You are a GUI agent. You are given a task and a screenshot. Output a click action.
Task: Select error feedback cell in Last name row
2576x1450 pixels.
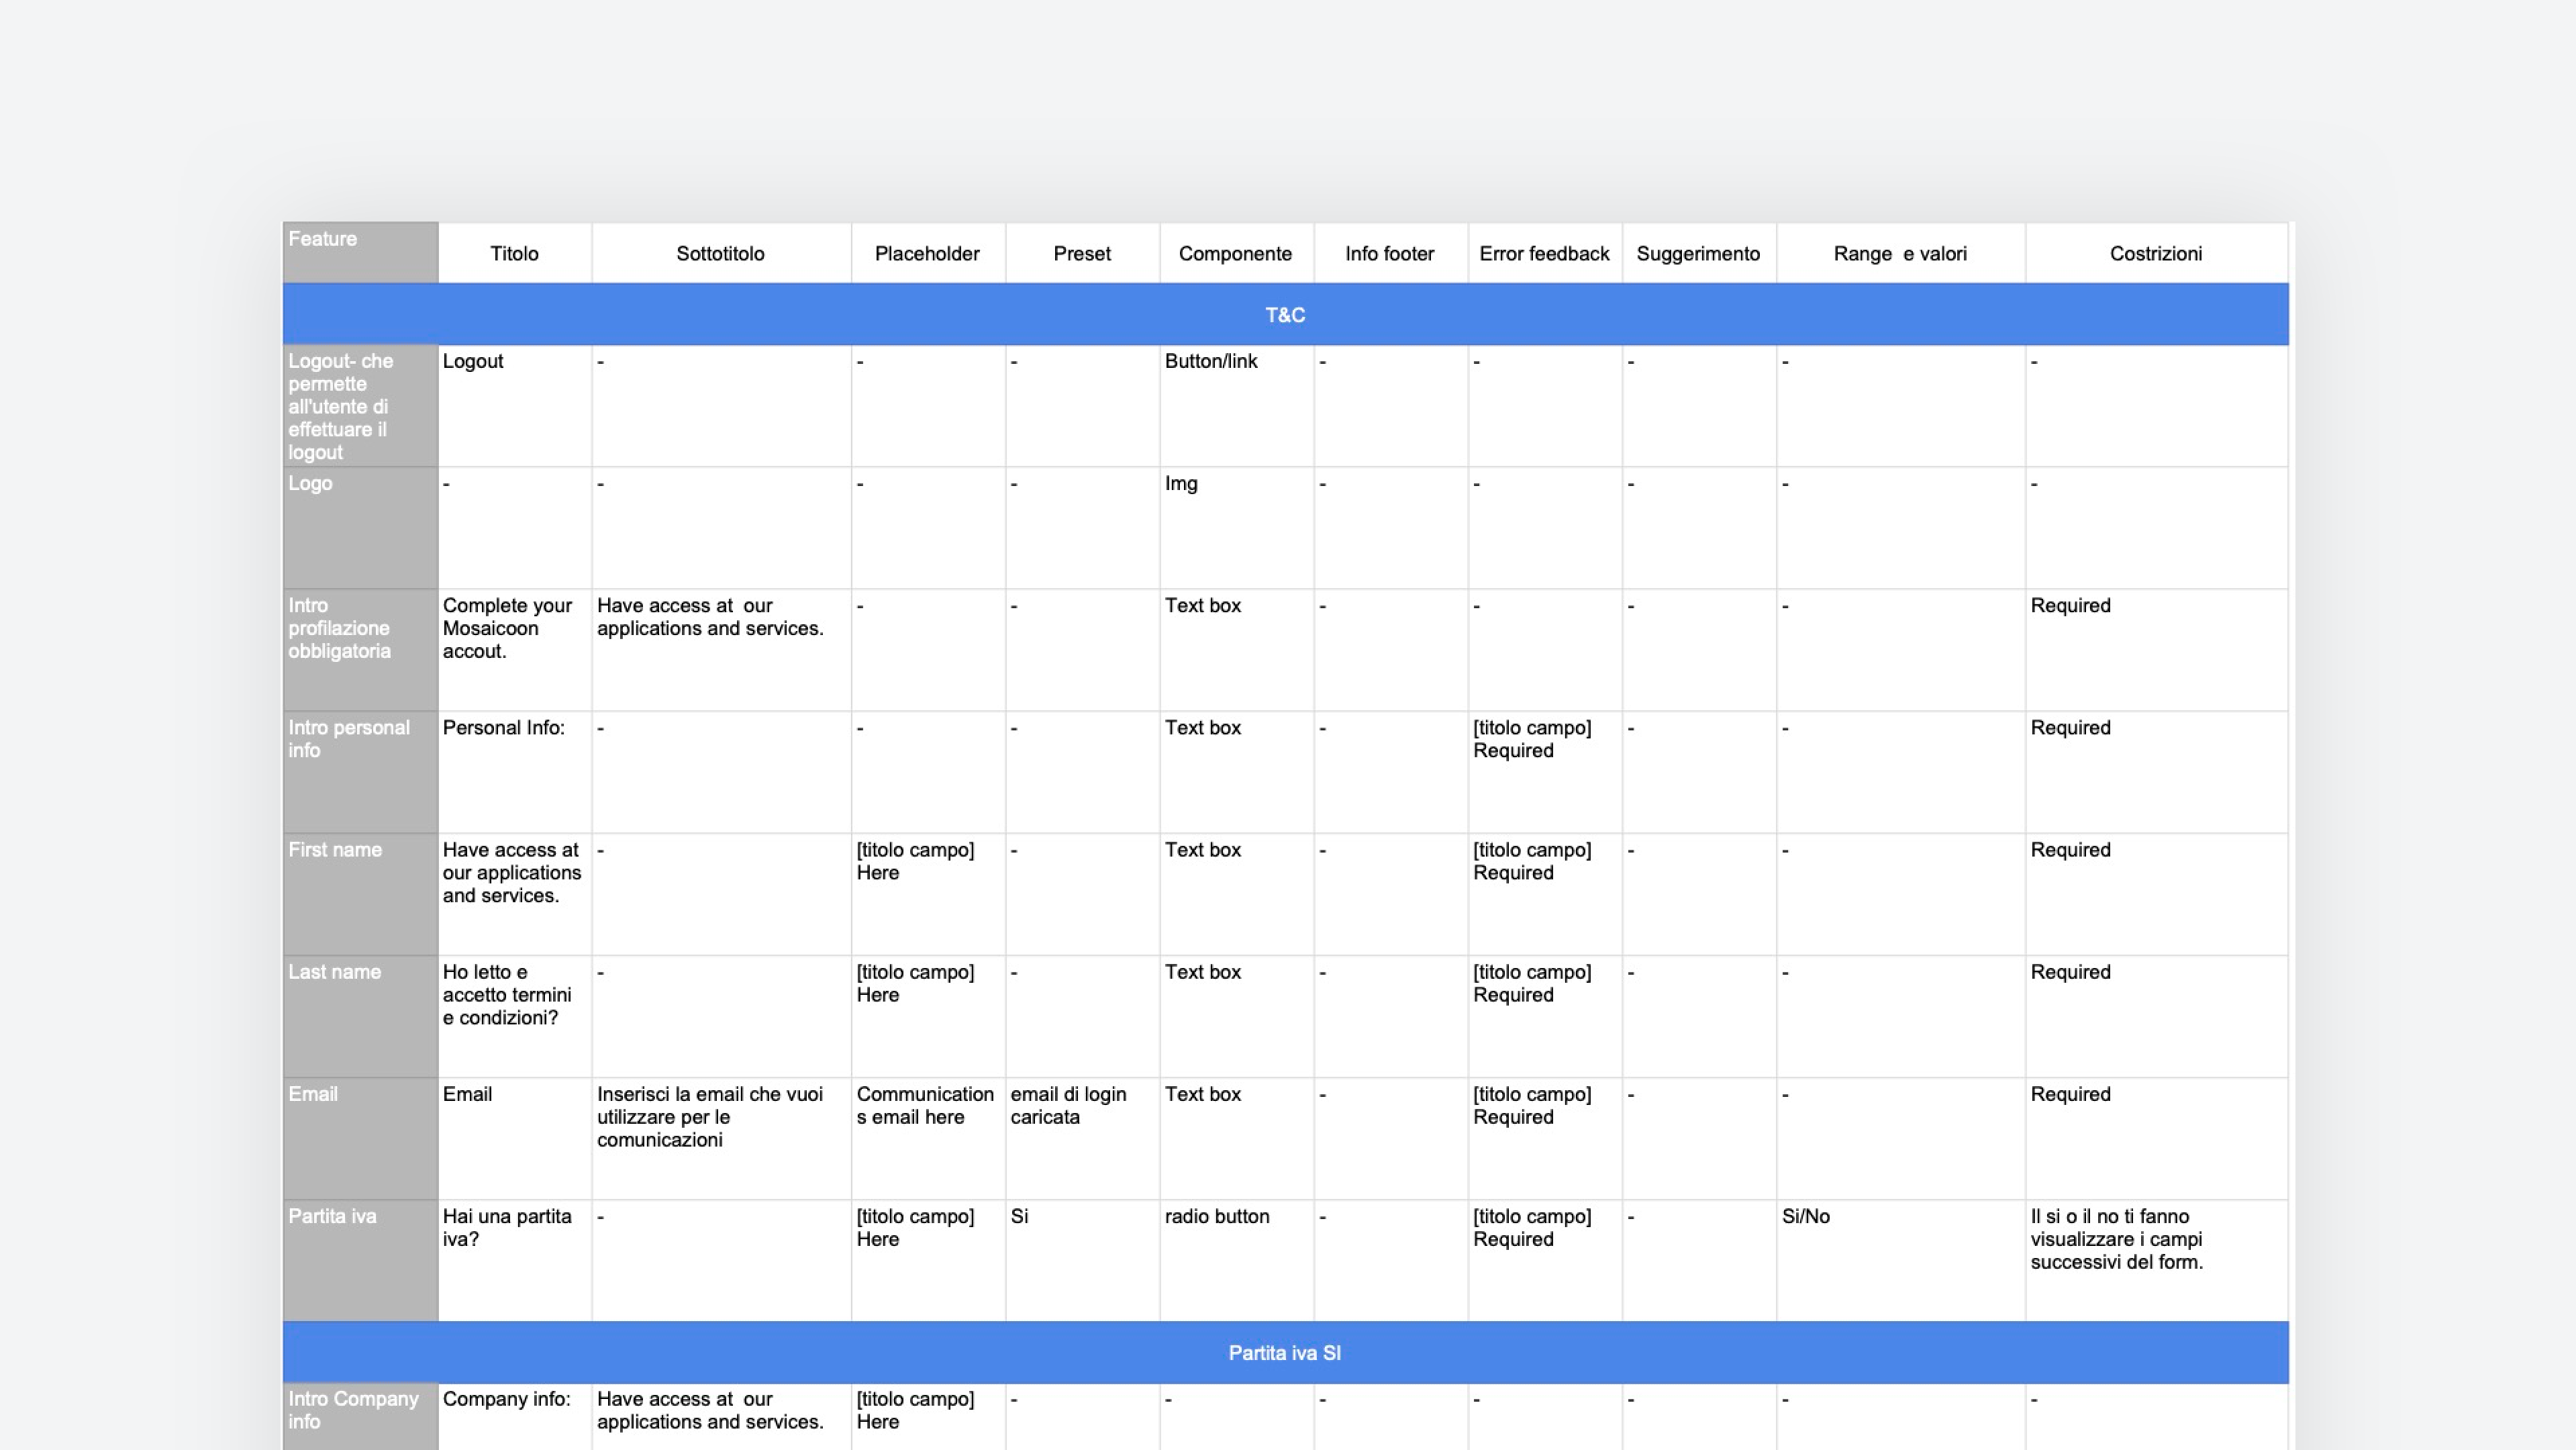(x=1545, y=1016)
